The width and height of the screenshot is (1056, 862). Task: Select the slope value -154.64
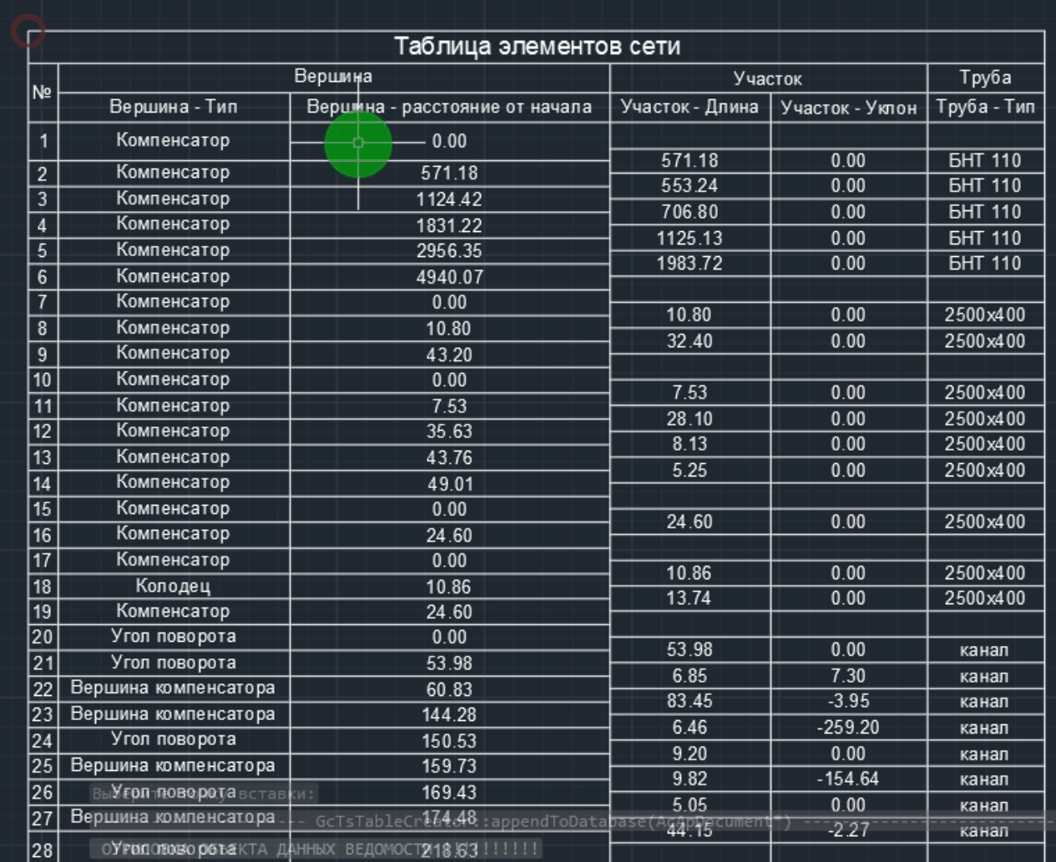[847, 779]
